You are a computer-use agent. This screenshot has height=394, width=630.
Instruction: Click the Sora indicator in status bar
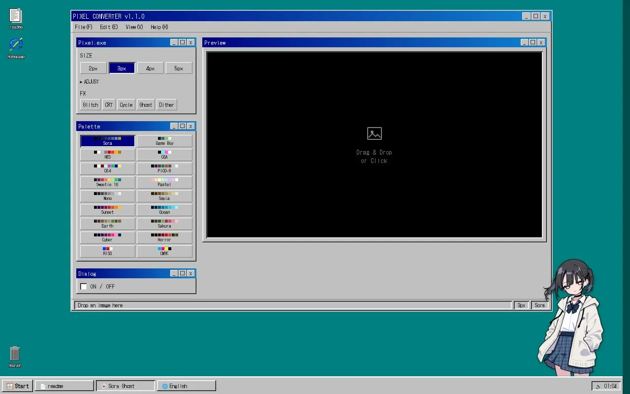tap(539, 305)
